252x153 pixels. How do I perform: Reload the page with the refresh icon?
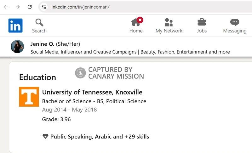[x=30, y=7]
